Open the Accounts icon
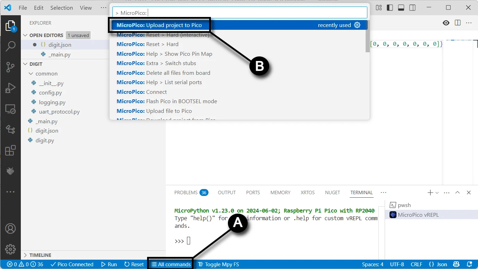Viewport: 478px width, 269px height. (10, 229)
